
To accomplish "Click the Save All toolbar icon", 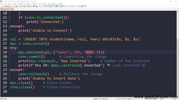I will (x=9, y=6).
